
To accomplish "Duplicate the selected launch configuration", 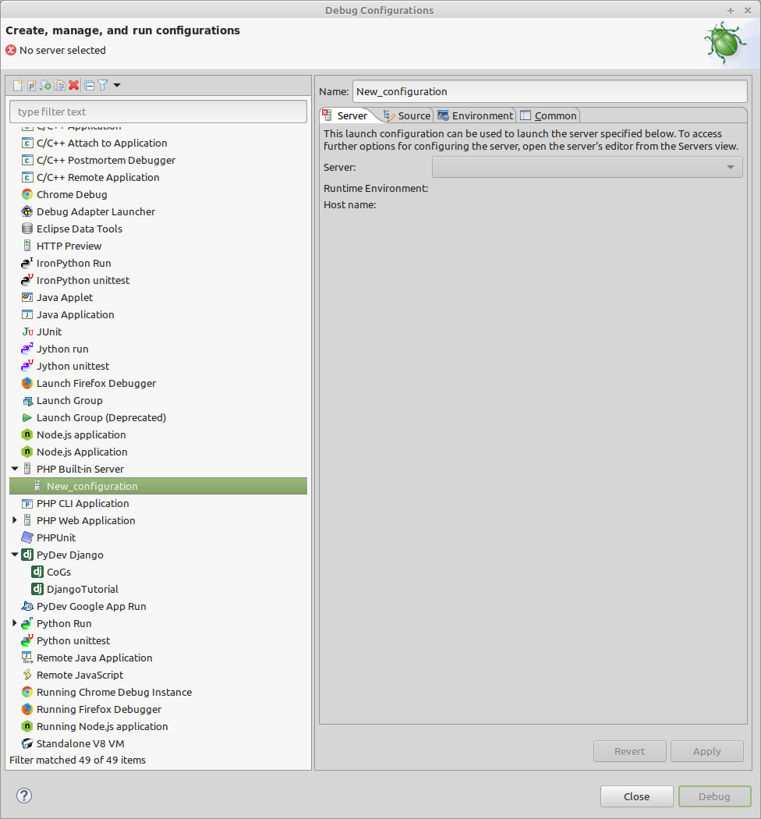I will click(59, 85).
